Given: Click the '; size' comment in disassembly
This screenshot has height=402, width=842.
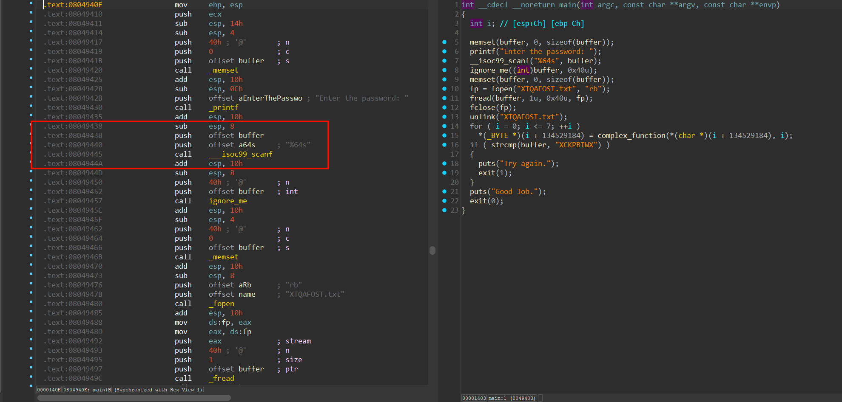Looking at the screenshot, I should (x=290, y=360).
